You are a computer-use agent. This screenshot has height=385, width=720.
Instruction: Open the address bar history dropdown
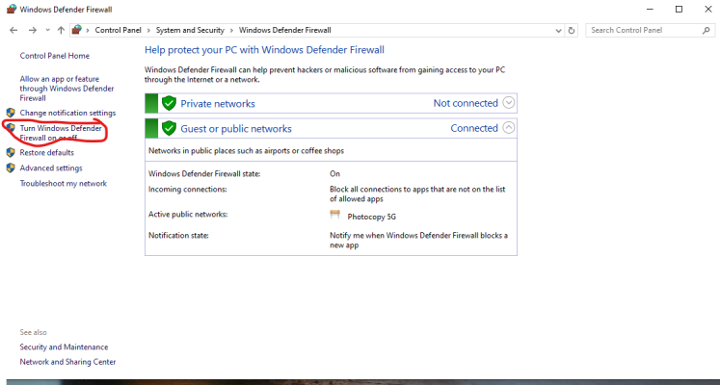point(558,31)
